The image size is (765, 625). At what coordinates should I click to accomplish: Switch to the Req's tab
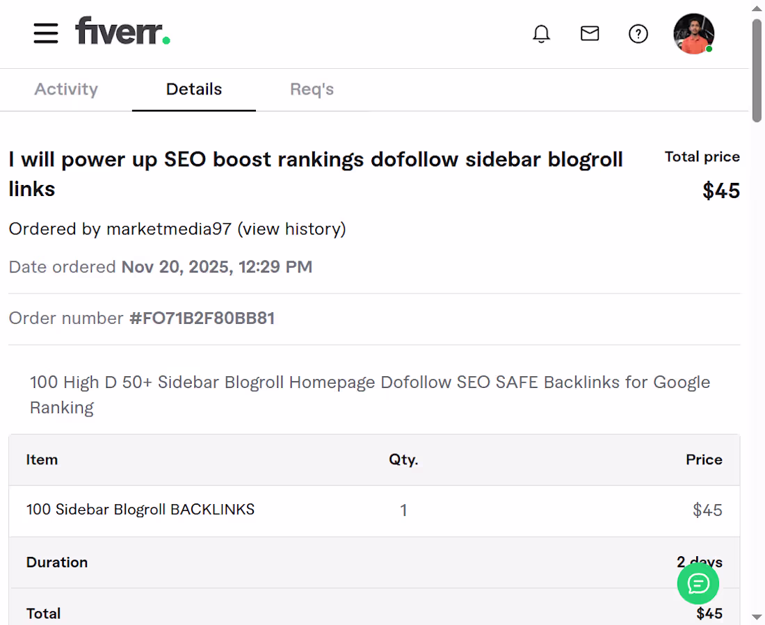point(312,89)
